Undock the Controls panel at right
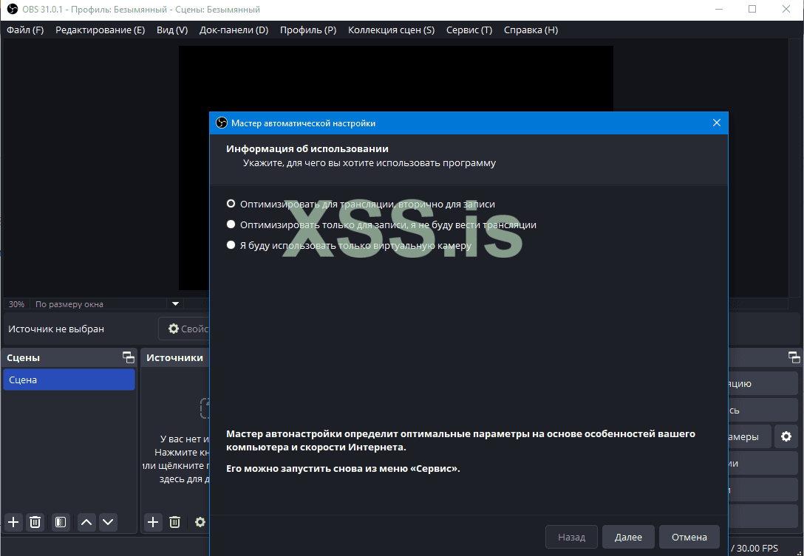Viewport: 804px width, 556px height. click(794, 357)
